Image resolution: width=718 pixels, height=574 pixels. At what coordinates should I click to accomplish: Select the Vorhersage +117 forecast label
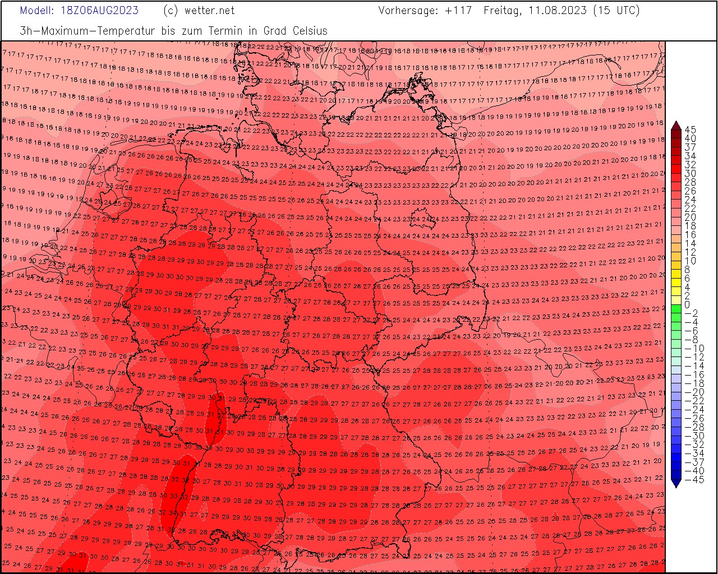pyautogui.click(x=425, y=11)
